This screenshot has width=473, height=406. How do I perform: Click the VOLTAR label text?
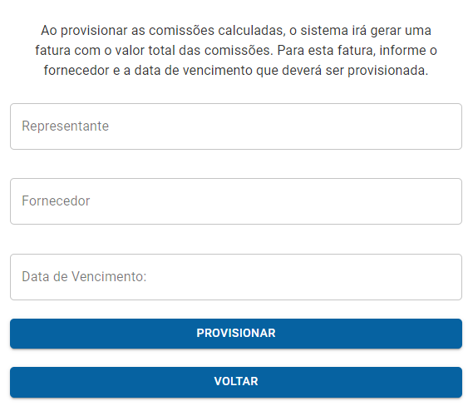coord(236,382)
